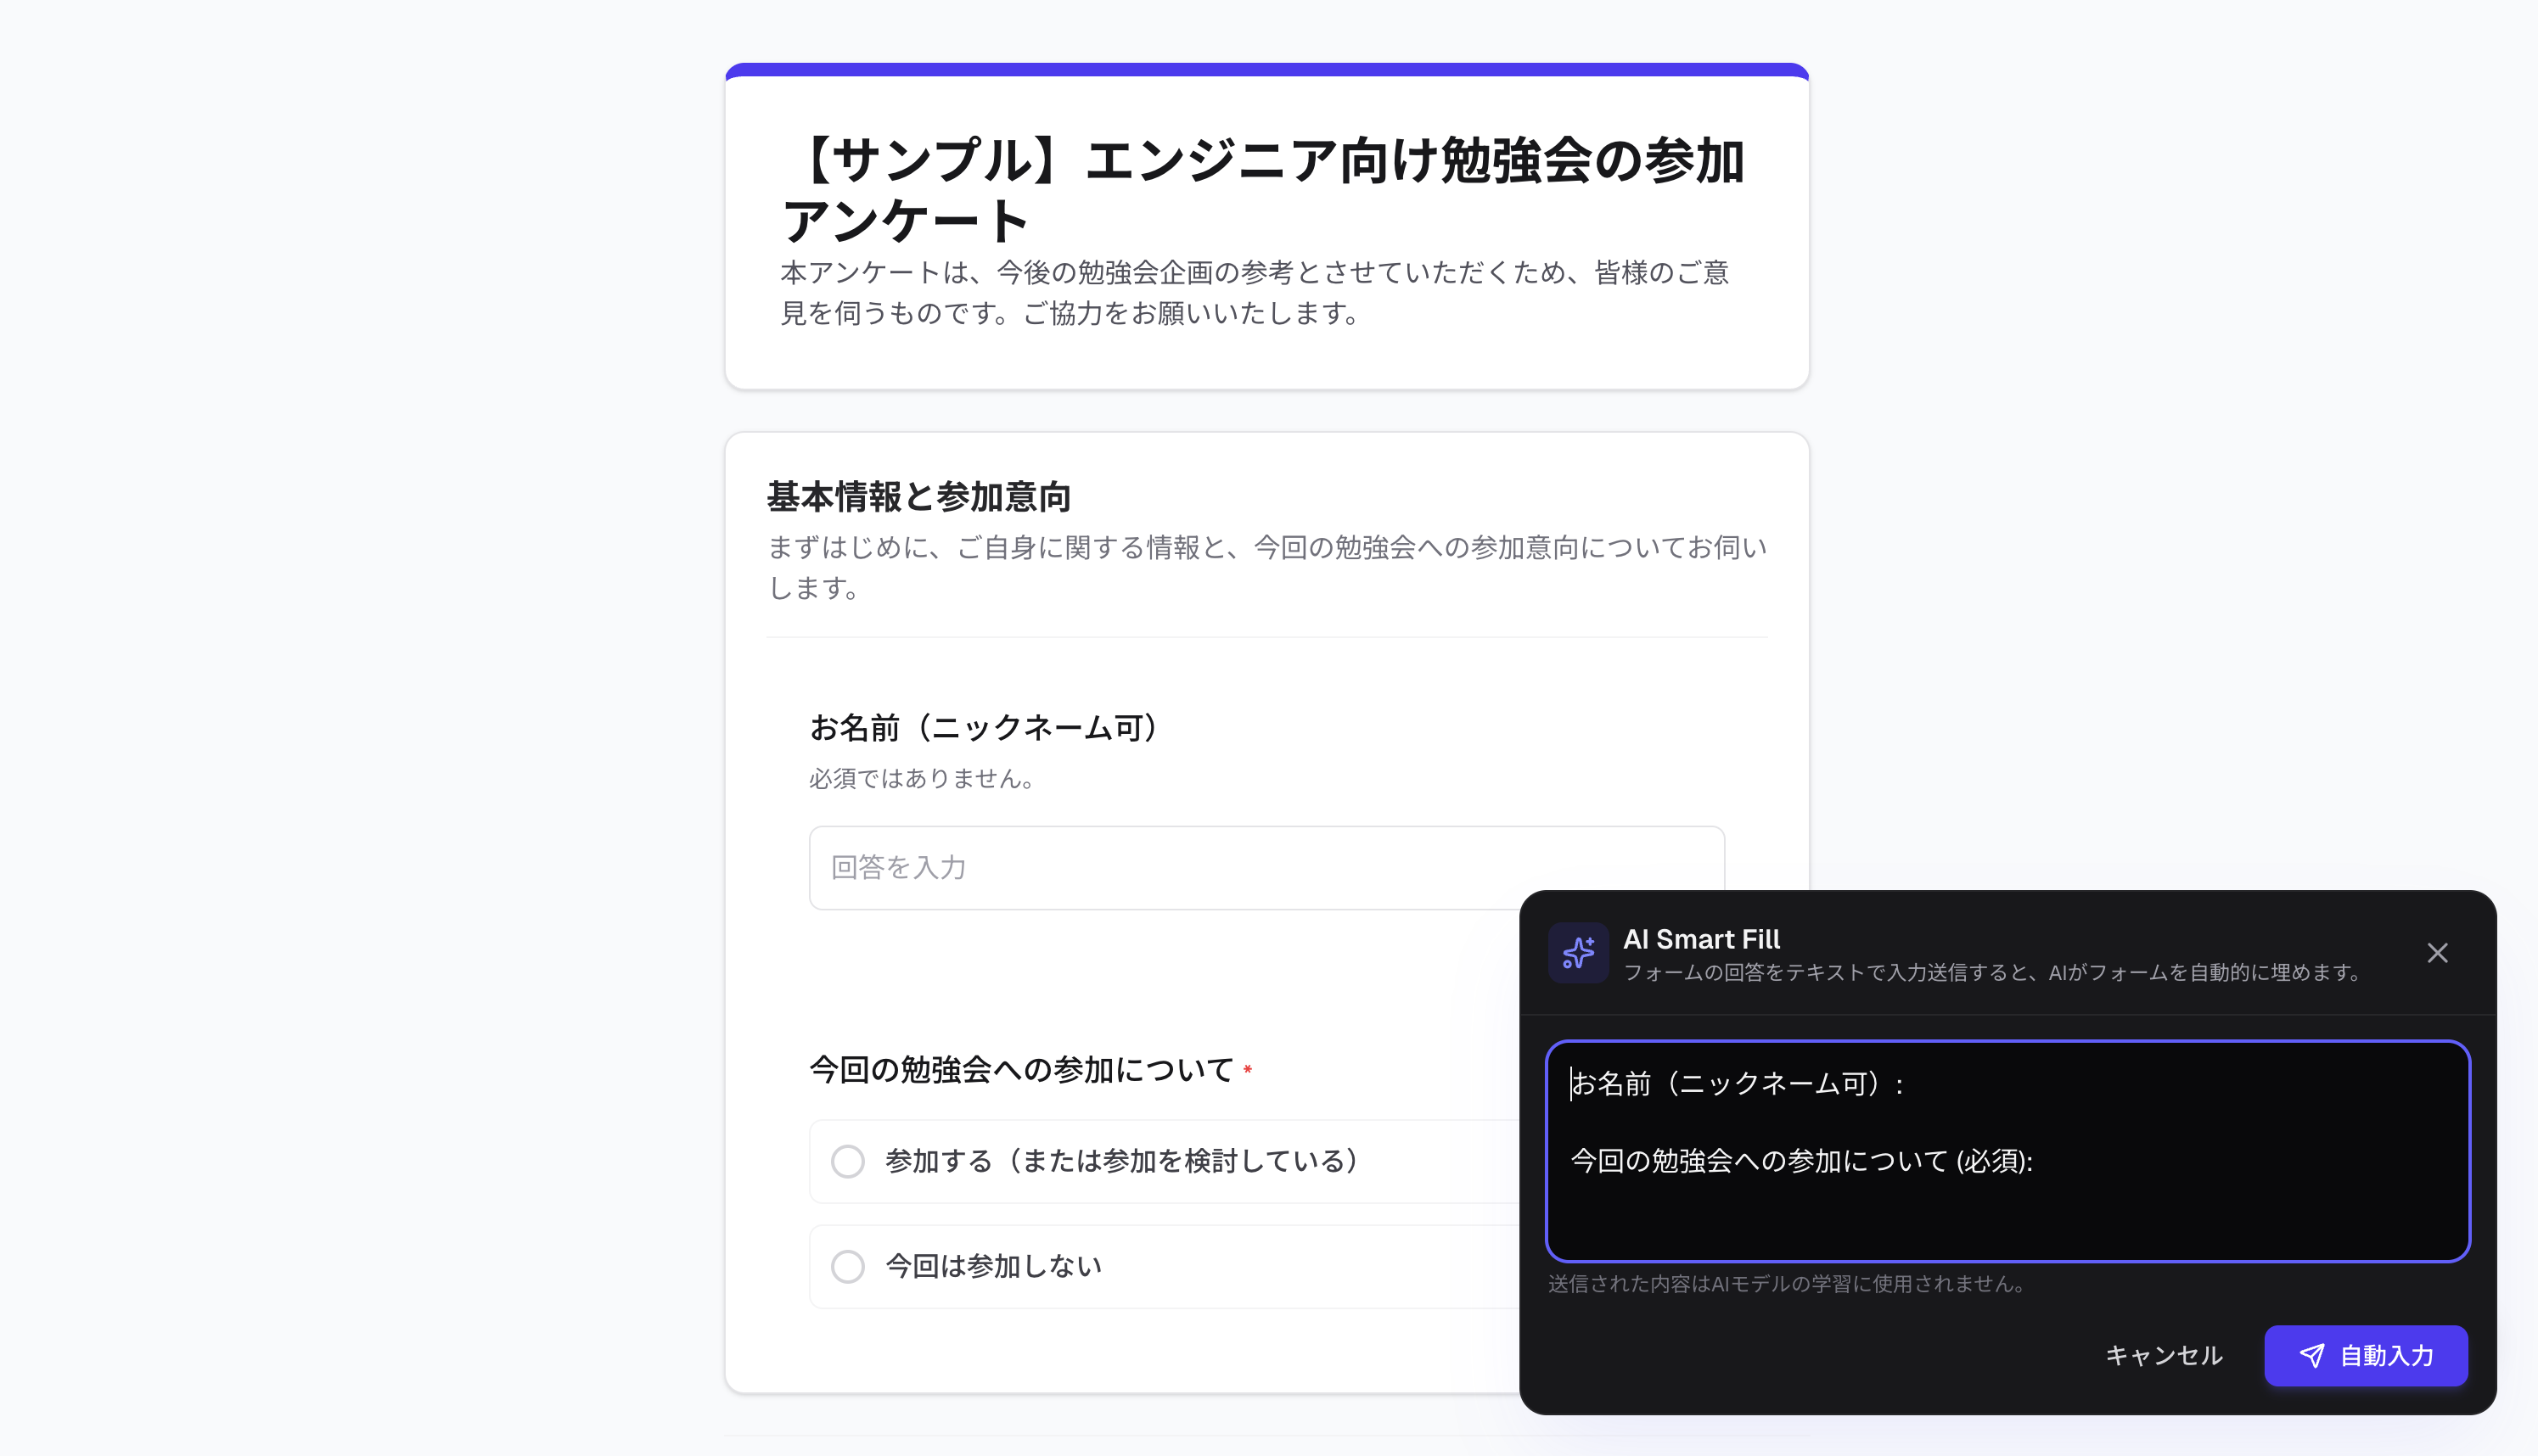
Task: Click the 今回の勉強会への参加について question label
Action: [1020, 1070]
